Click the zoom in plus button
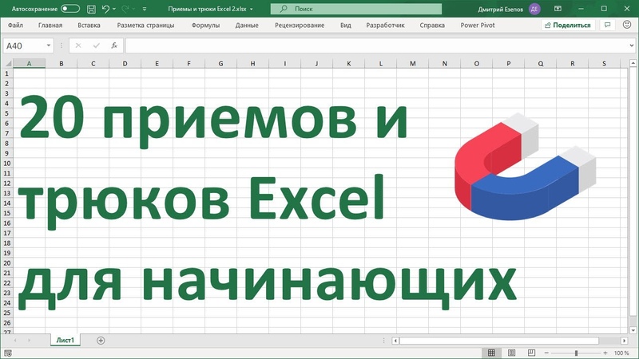639x359 pixels. (605, 353)
